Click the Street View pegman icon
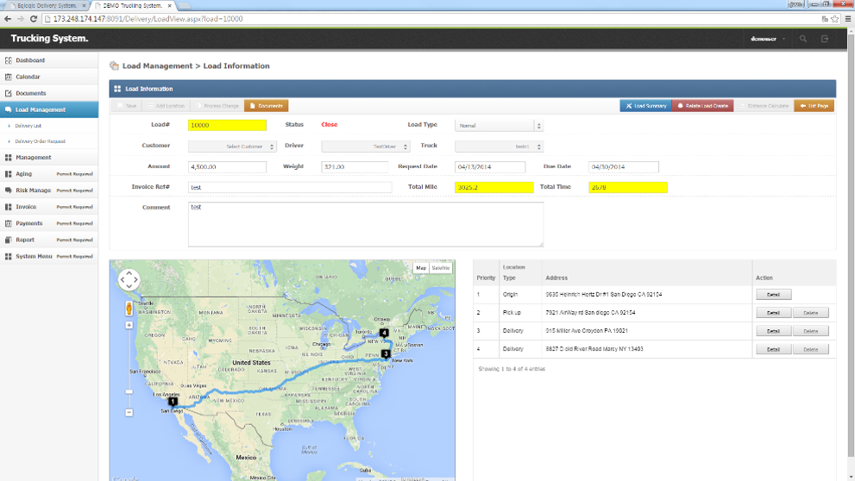 pyautogui.click(x=129, y=309)
